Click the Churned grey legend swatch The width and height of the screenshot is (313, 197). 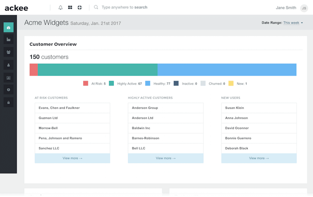tap(203, 83)
